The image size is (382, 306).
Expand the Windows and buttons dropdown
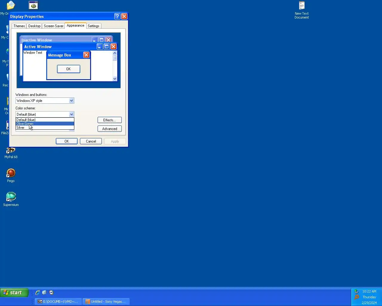[71, 101]
